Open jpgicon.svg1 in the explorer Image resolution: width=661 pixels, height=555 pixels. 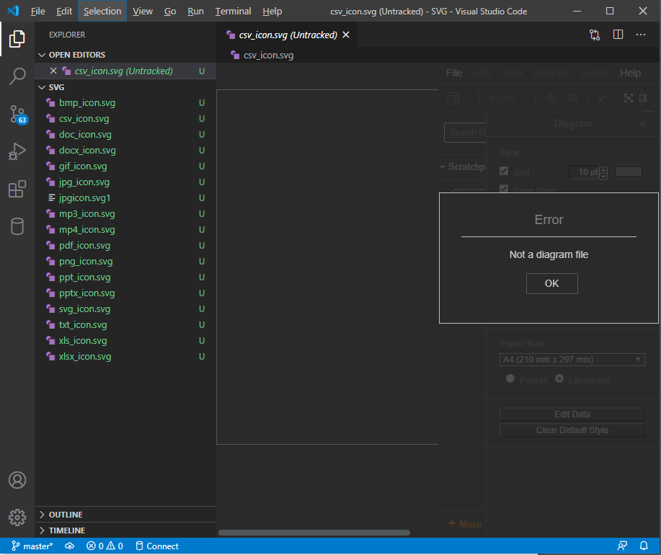point(125,198)
